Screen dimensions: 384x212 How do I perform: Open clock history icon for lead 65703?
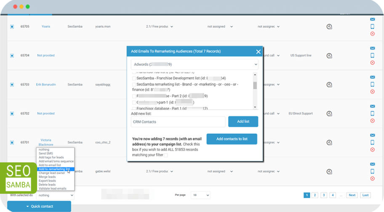tap(329, 85)
